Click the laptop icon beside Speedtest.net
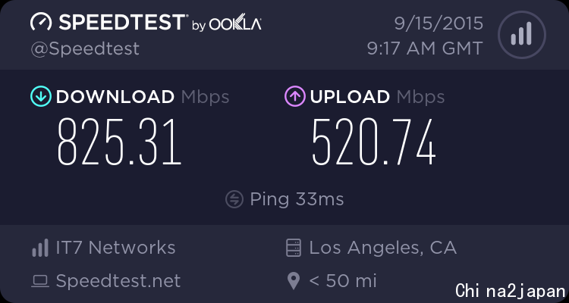 40,281
